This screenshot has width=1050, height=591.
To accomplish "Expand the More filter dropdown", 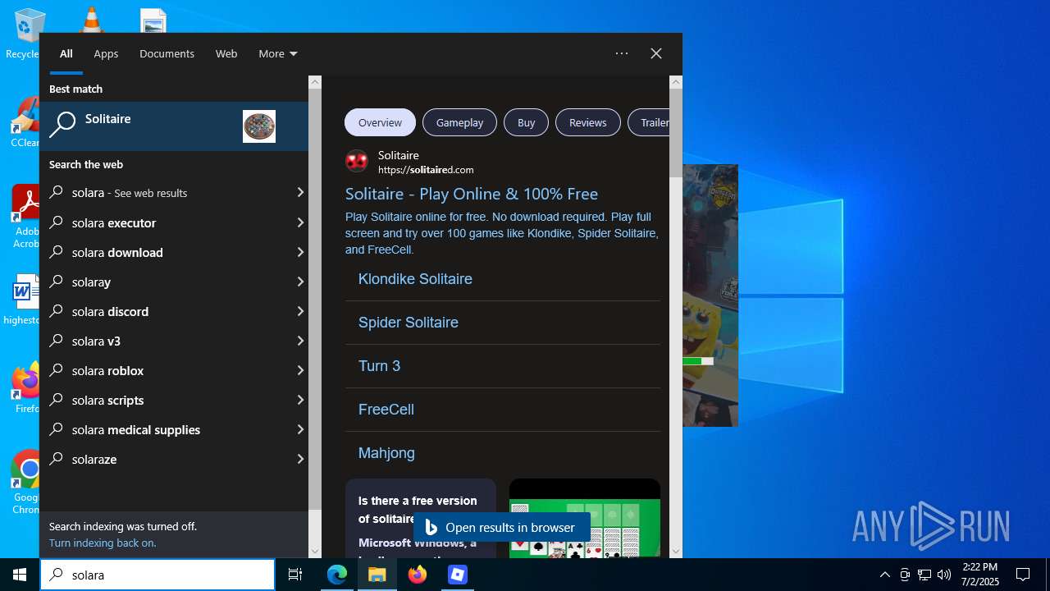I will pyautogui.click(x=278, y=53).
